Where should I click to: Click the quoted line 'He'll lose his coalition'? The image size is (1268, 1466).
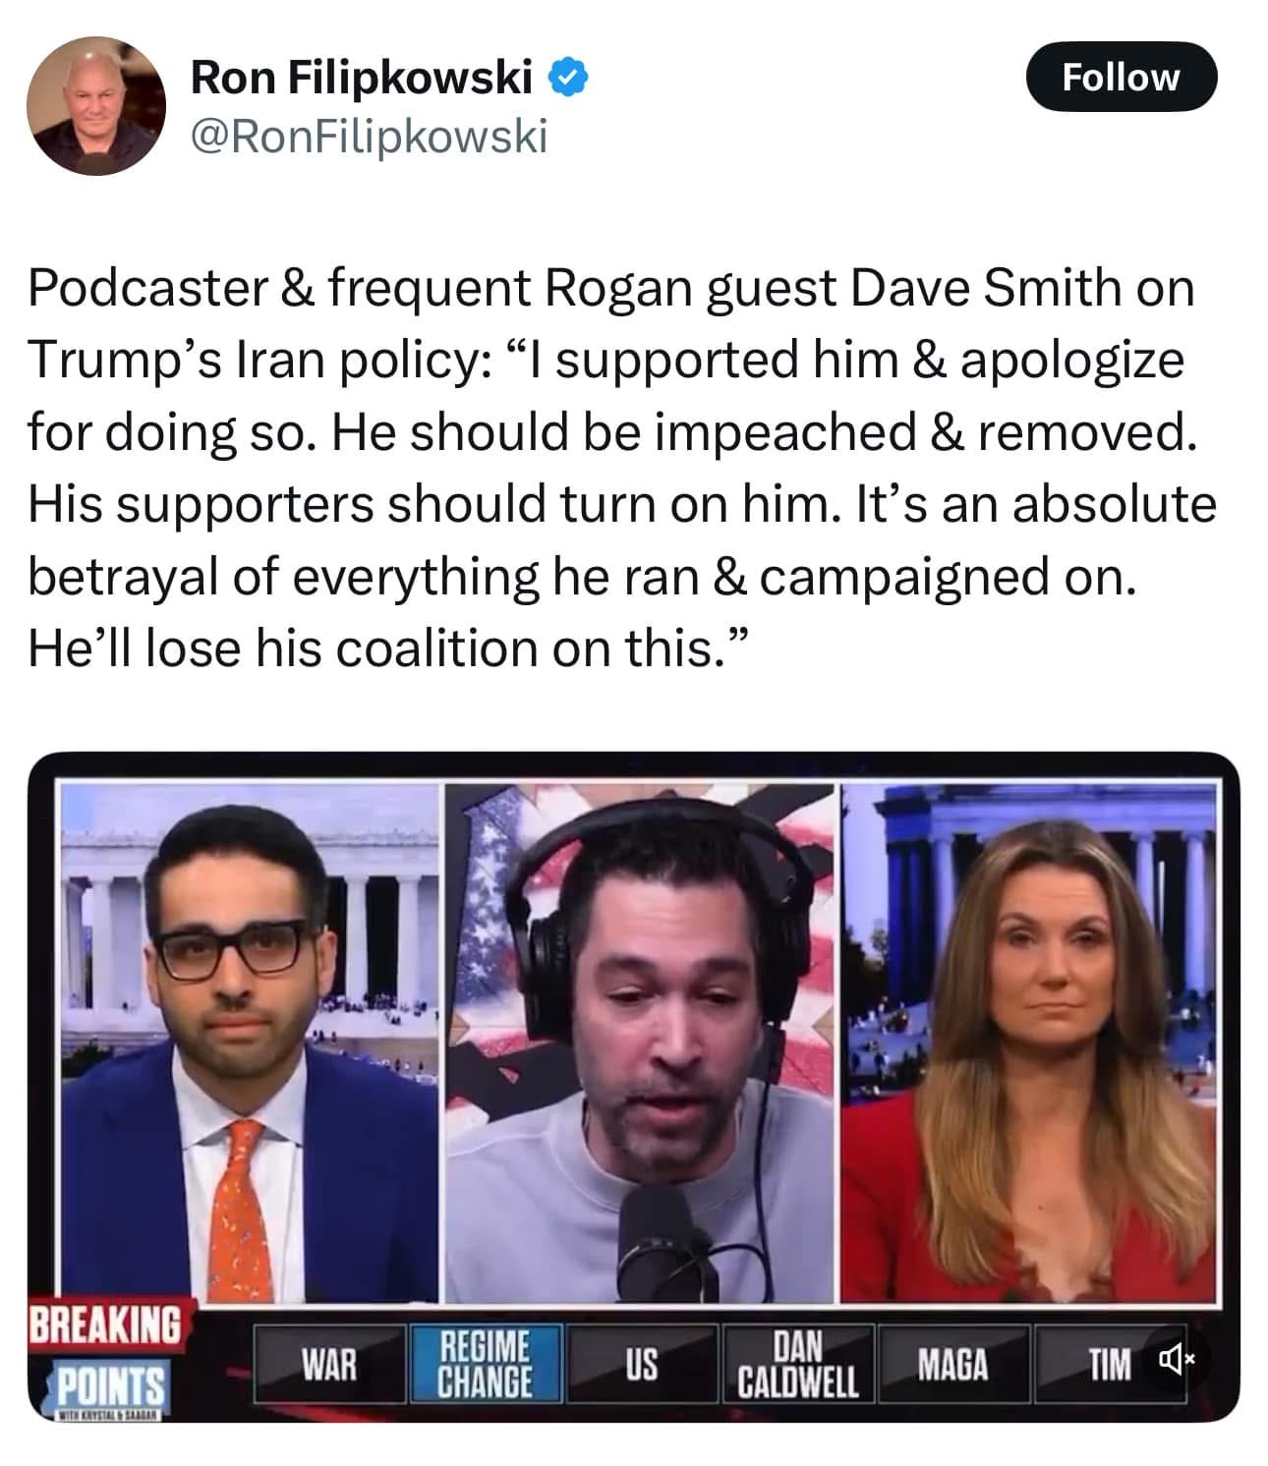tap(389, 648)
